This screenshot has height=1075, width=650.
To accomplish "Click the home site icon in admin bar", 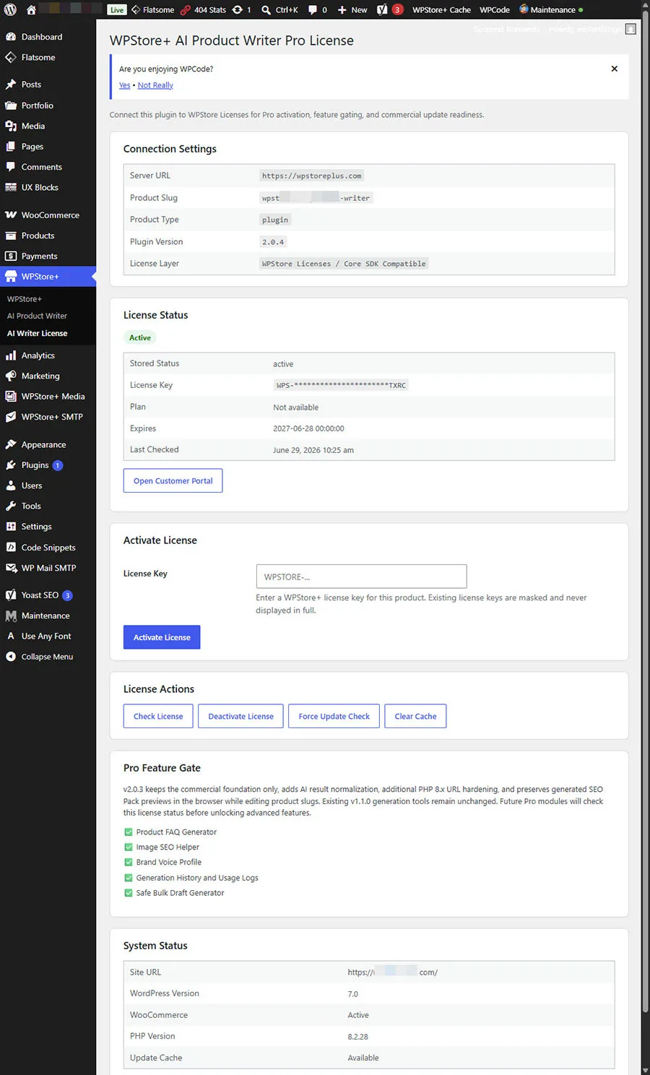I will (x=31, y=10).
